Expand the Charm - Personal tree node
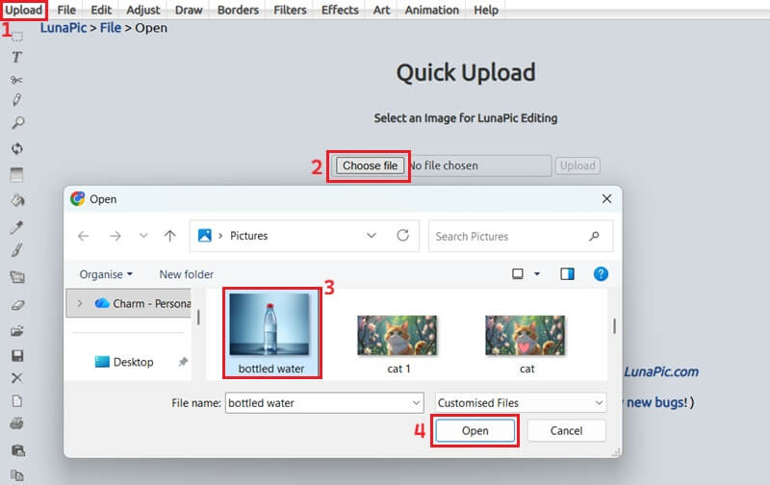The width and height of the screenshot is (770, 485). click(x=80, y=303)
